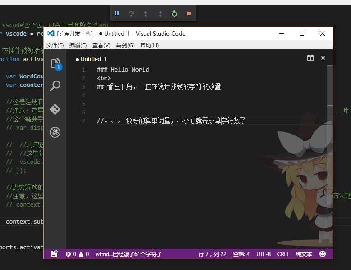Image resolution: width=351 pixels, height=270 pixels.
Task: Open the Explorer view in the activity bar
Action: click(55, 63)
